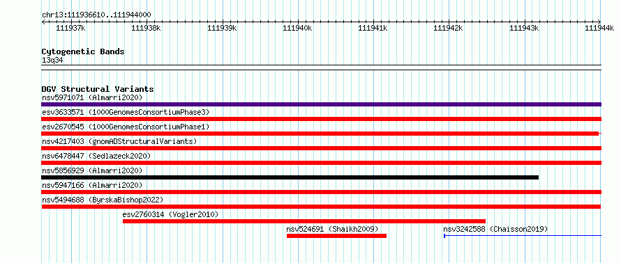Screen dimensions: 621x263
Task: Click the 13q34 band label
Action: click(x=52, y=61)
